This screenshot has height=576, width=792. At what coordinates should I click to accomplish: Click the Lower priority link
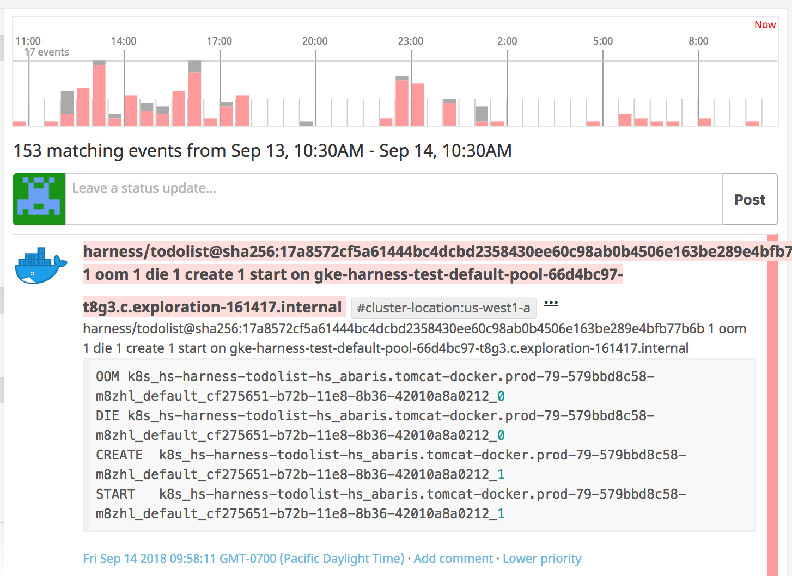click(x=542, y=559)
